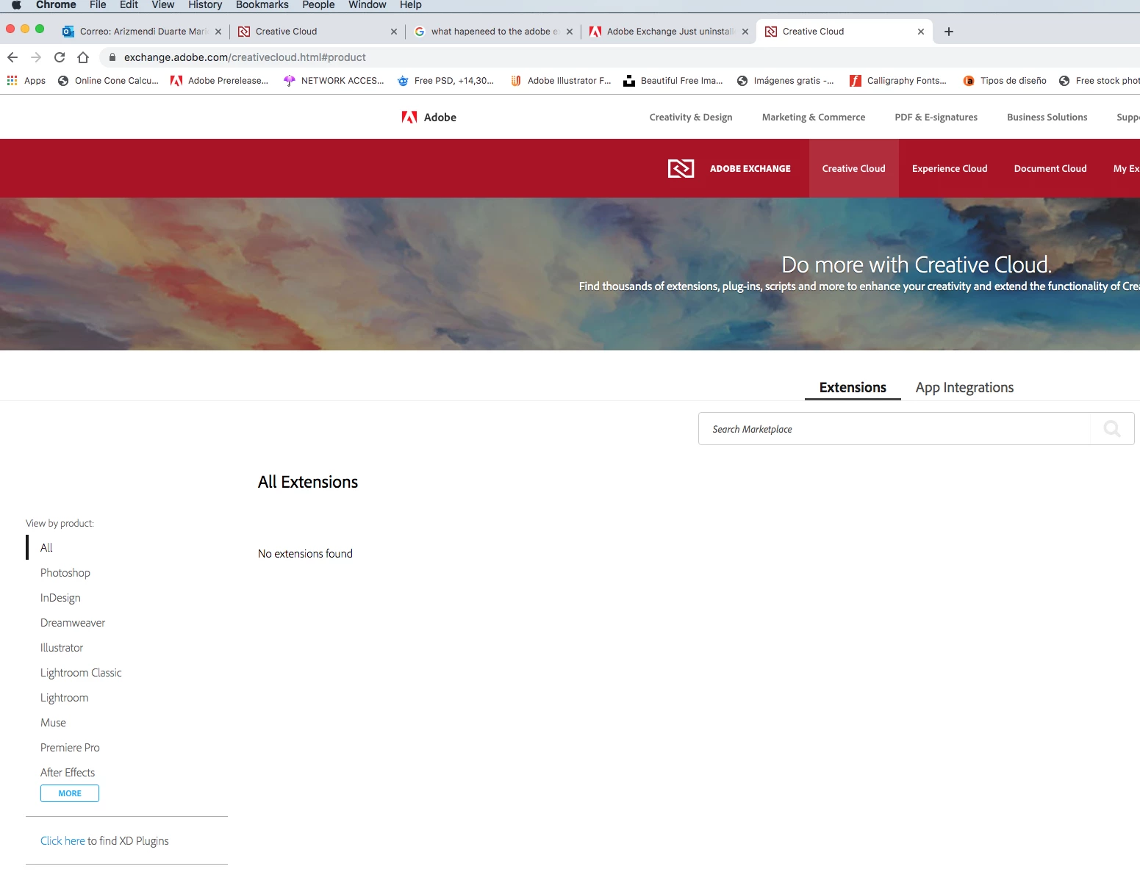Close the active Creative Cloud tab
1140x880 pixels.
921,32
